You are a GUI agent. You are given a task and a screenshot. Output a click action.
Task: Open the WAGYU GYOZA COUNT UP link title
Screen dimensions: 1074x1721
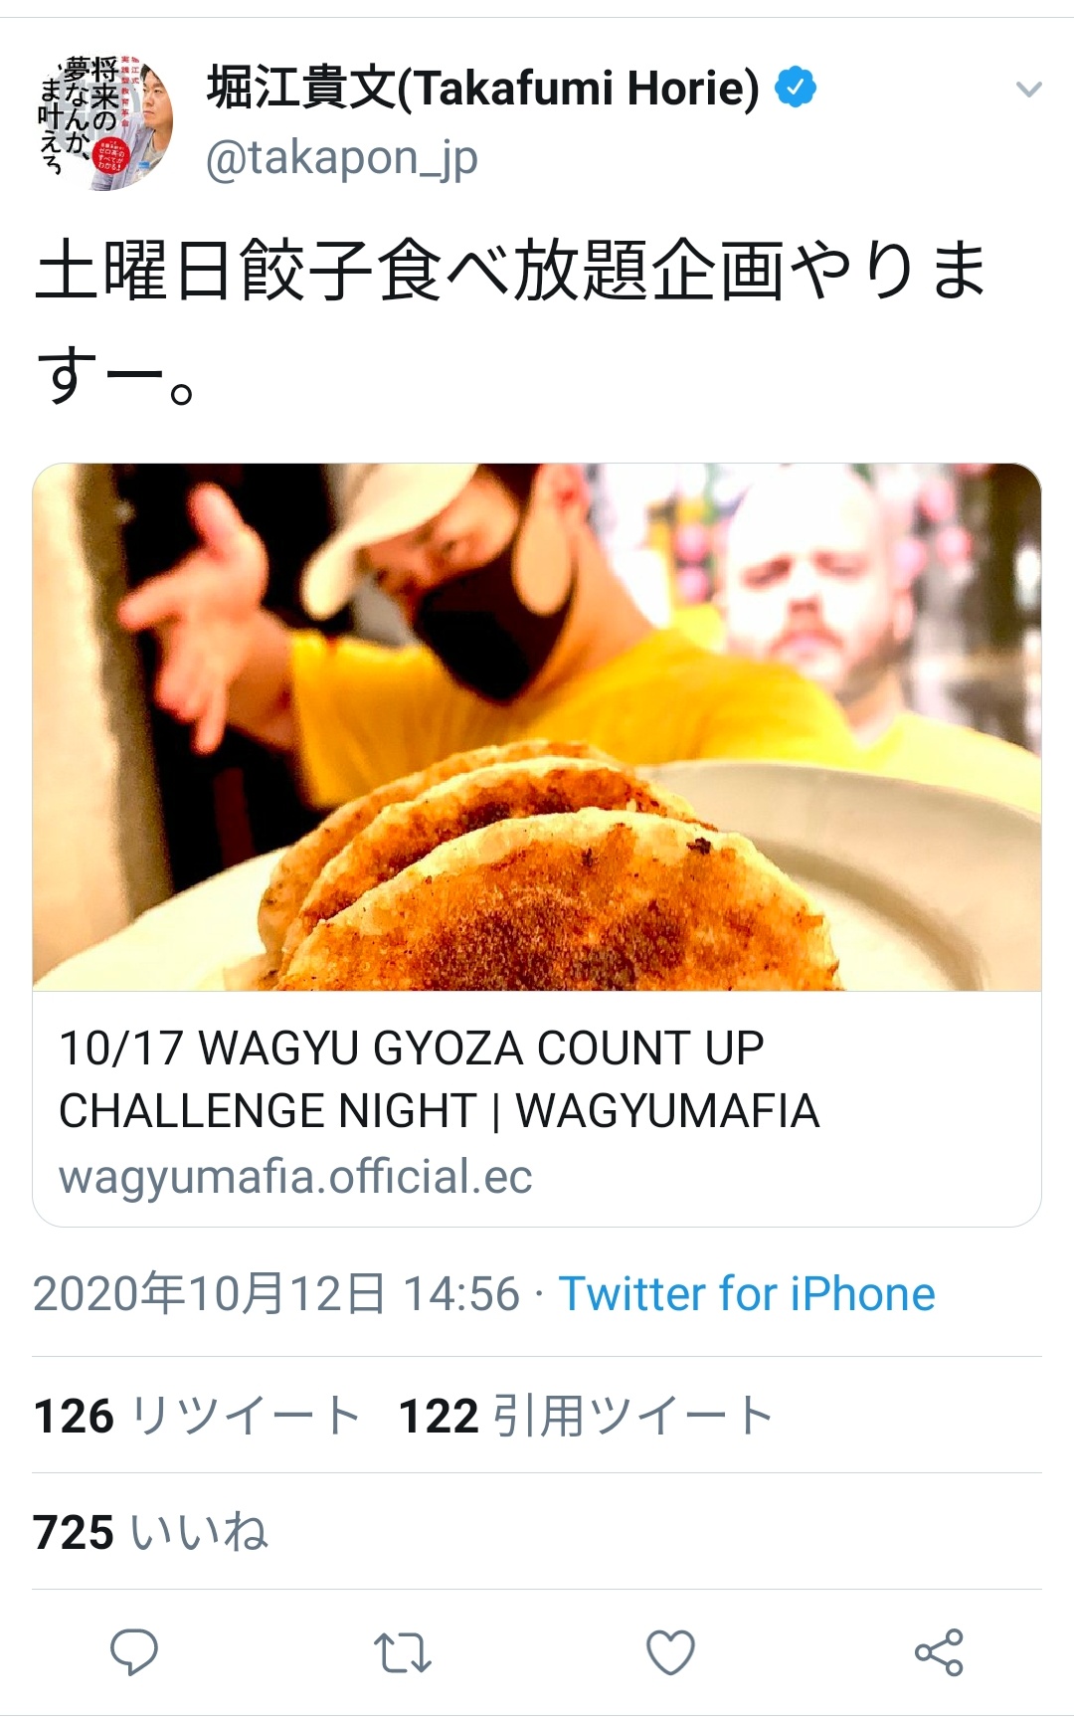click(439, 1079)
